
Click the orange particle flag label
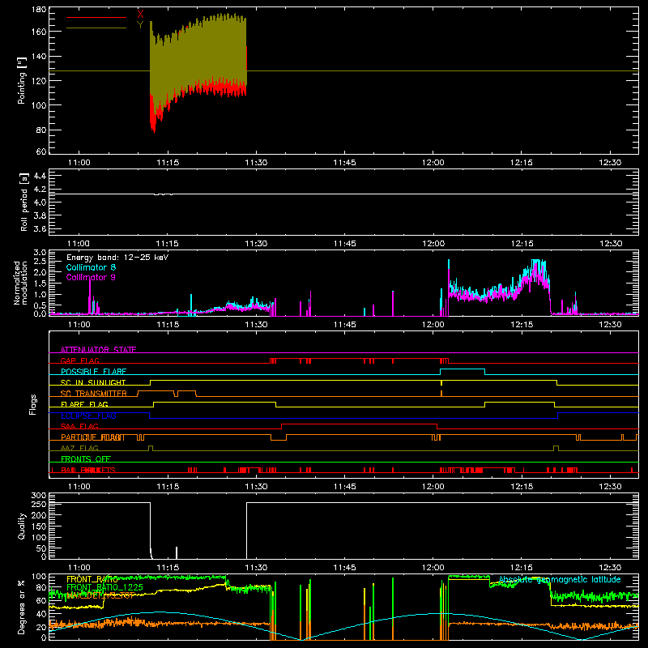tap(92, 437)
